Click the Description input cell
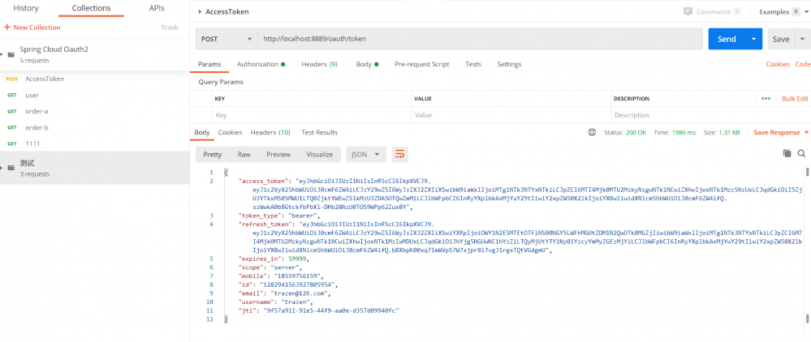This screenshot has height=342, width=811. (x=710, y=115)
